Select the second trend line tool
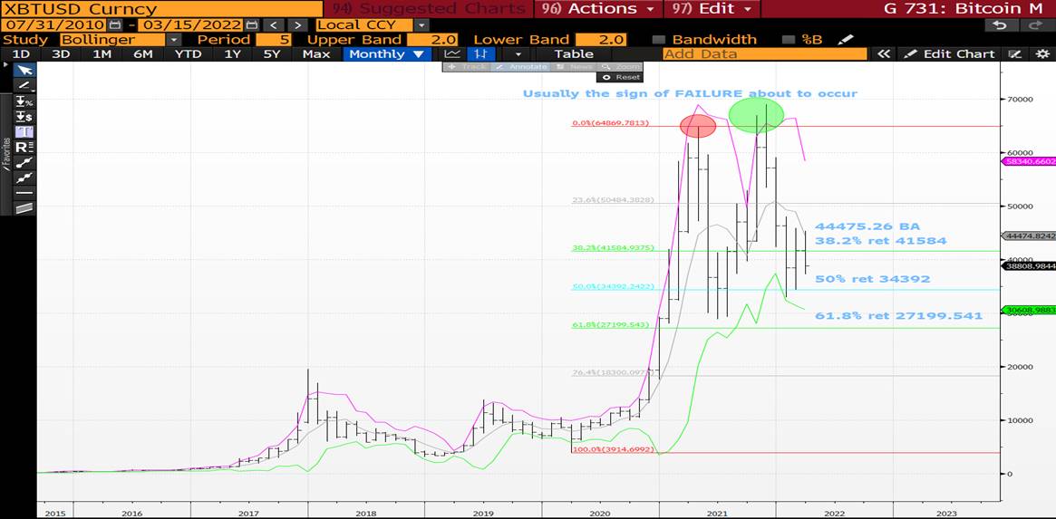The height and width of the screenshot is (519, 1056). point(24,178)
